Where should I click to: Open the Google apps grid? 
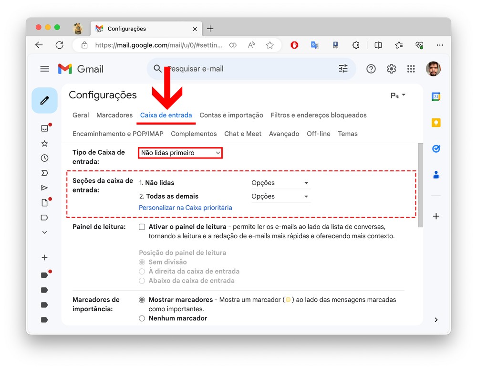[x=411, y=69]
